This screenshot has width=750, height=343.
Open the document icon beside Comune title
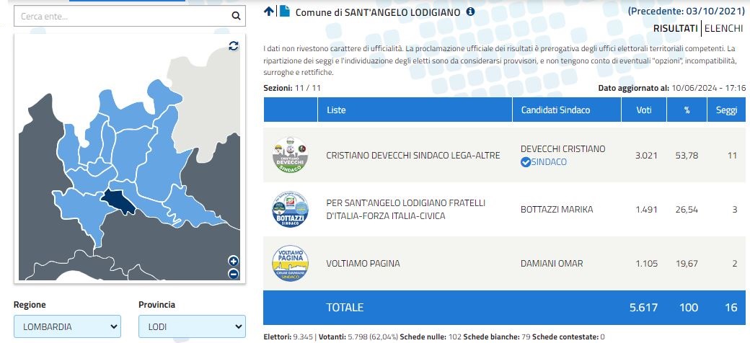(285, 12)
